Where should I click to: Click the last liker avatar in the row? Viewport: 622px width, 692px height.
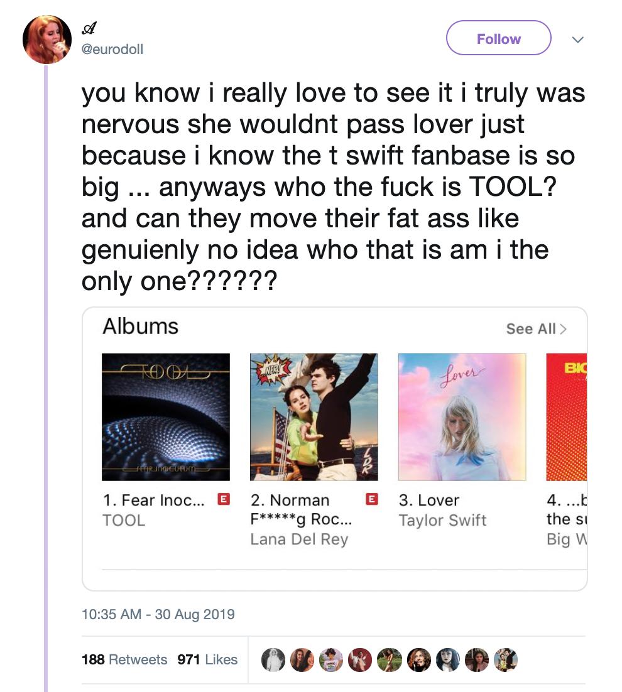point(505,659)
